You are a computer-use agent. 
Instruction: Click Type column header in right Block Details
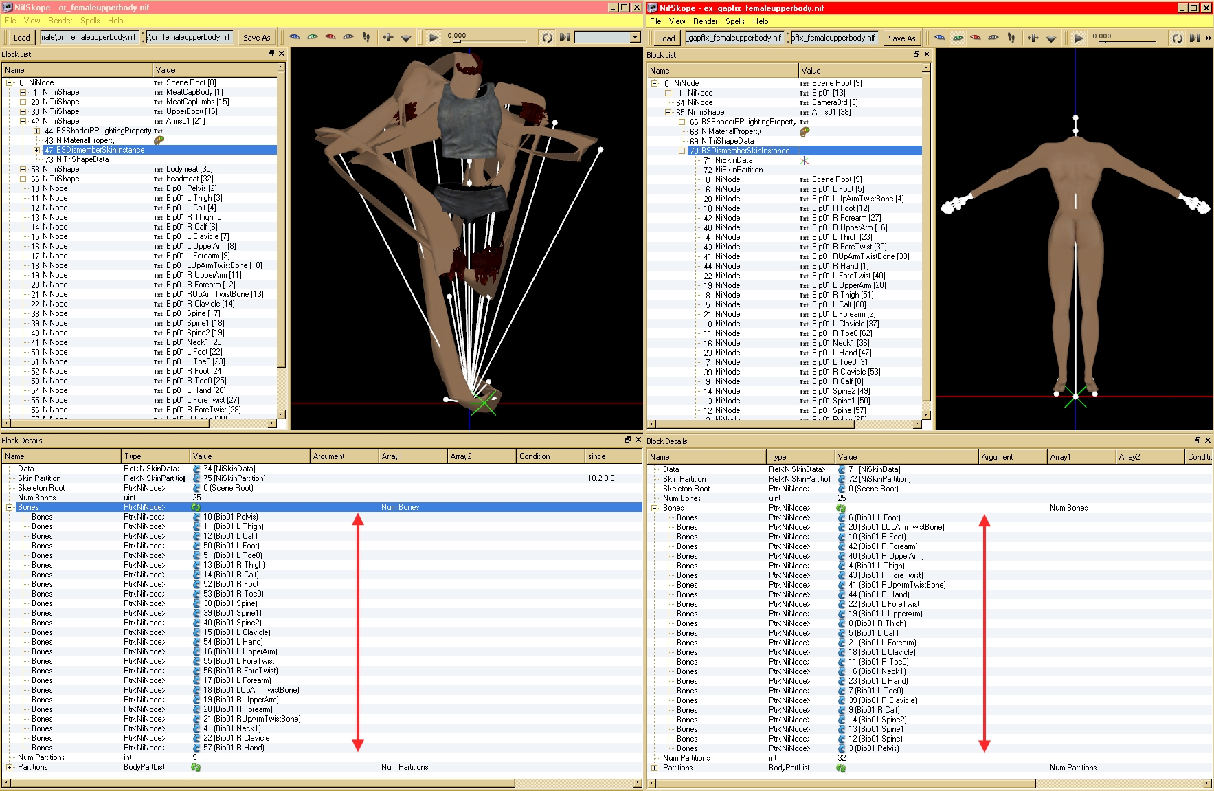[x=800, y=456]
